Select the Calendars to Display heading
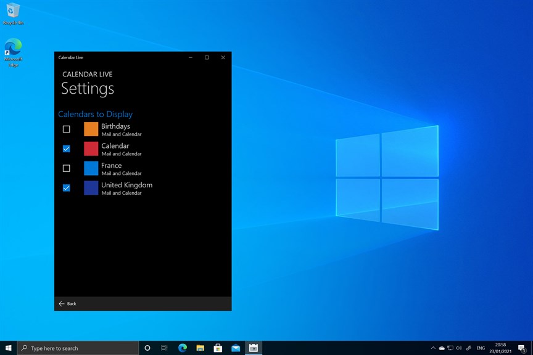Viewport: 533px width, 355px height. coord(95,114)
